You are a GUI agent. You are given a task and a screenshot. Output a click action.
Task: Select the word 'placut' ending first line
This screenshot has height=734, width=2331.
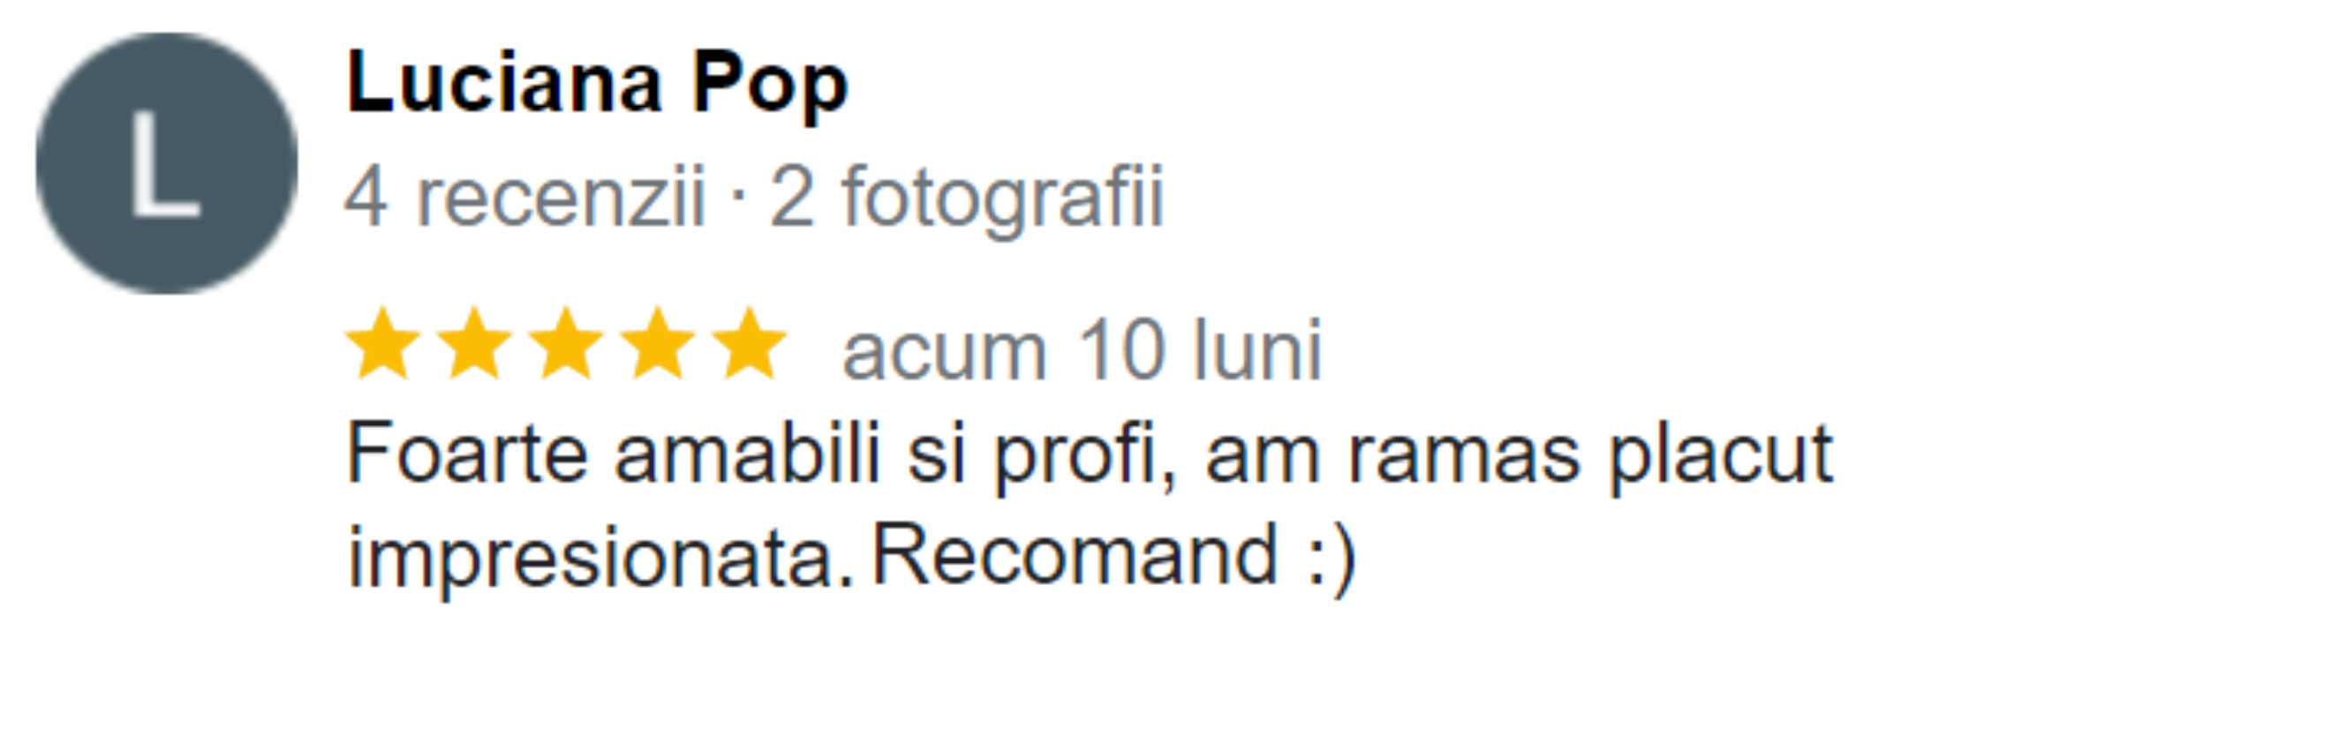pyautogui.click(x=1720, y=457)
